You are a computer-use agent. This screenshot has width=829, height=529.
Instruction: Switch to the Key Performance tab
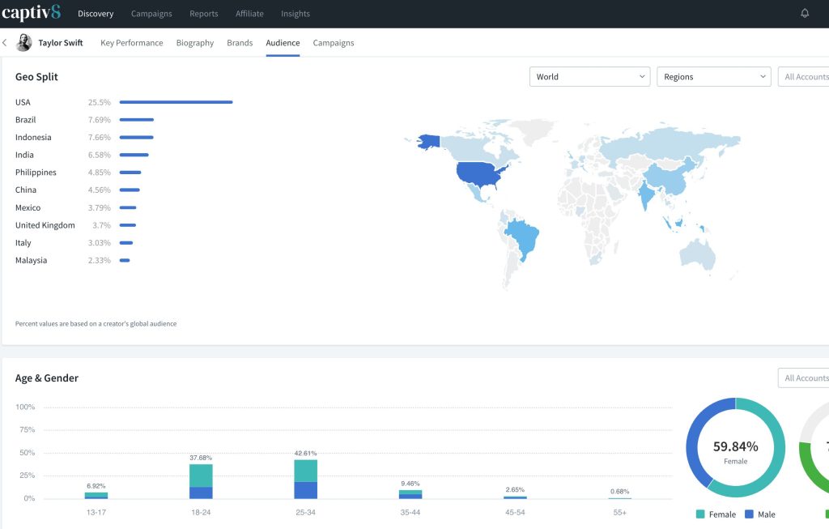(132, 43)
